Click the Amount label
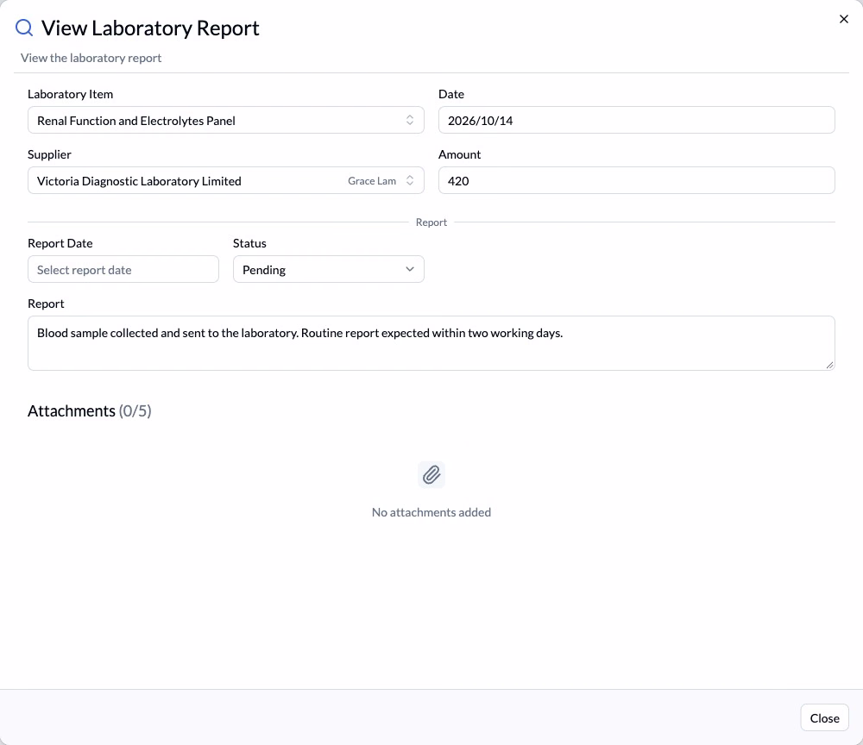The image size is (863, 745). pos(460,154)
